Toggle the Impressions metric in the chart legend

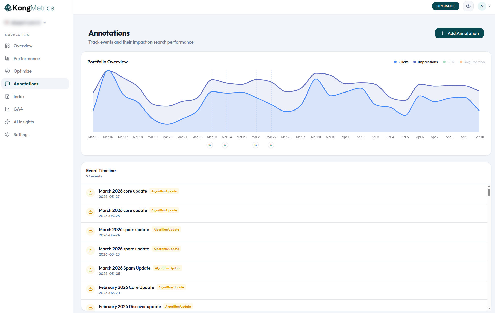click(426, 62)
